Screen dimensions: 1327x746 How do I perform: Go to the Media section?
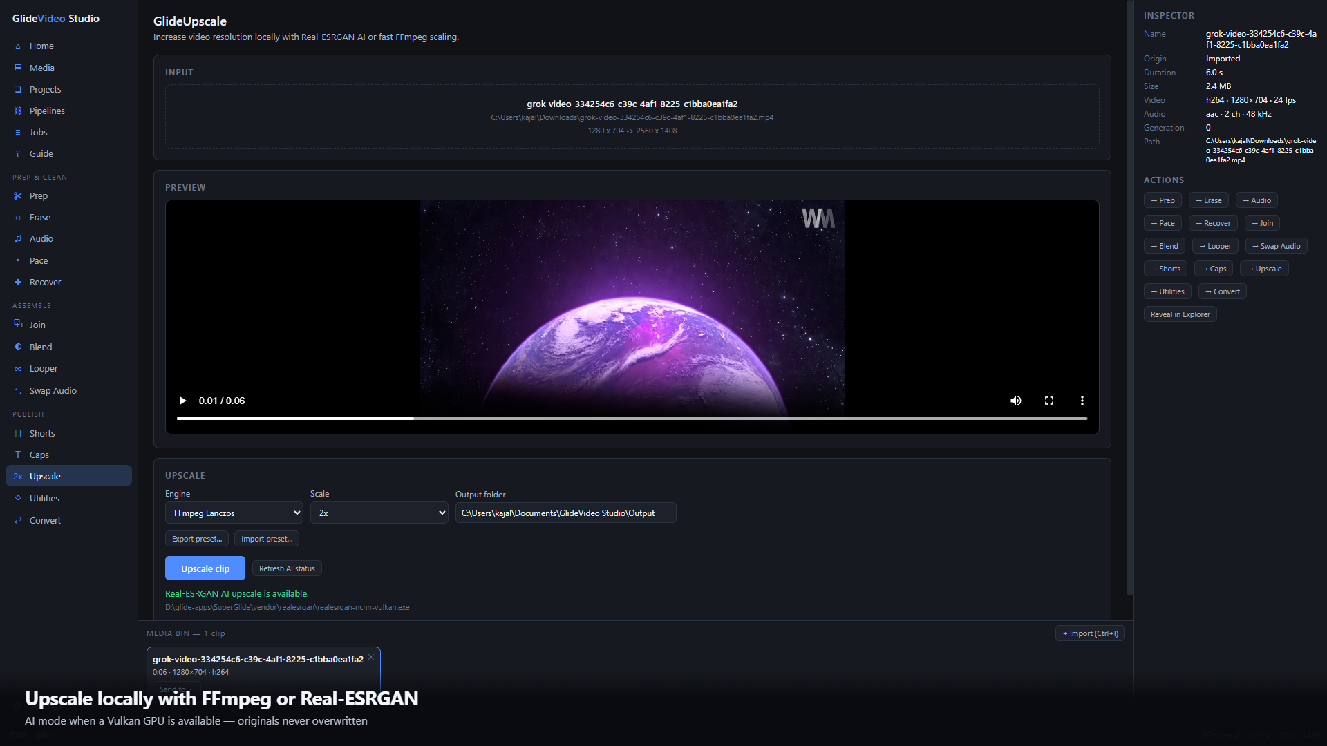42,68
